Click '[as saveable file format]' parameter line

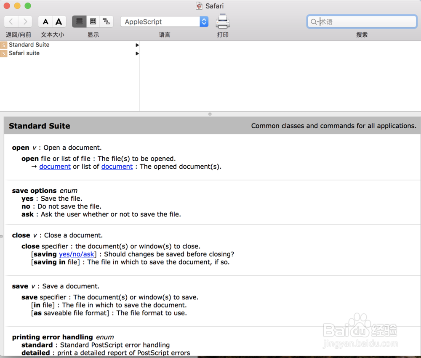109,313
